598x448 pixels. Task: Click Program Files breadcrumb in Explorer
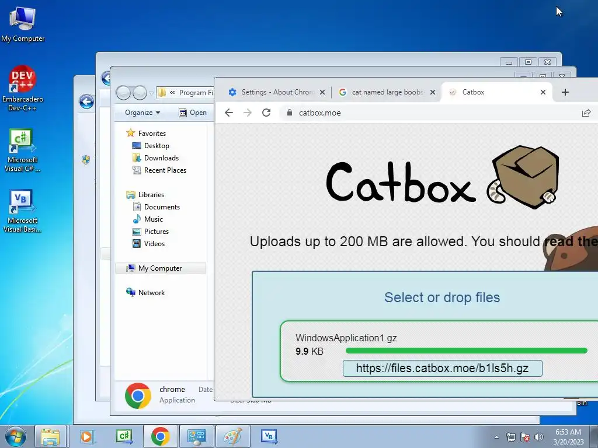(x=196, y=93)
